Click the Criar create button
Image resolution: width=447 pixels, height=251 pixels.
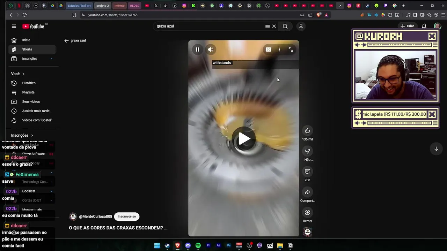pos(407,26)
